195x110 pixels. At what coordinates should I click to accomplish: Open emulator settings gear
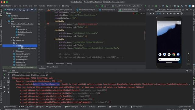[187, 9]
